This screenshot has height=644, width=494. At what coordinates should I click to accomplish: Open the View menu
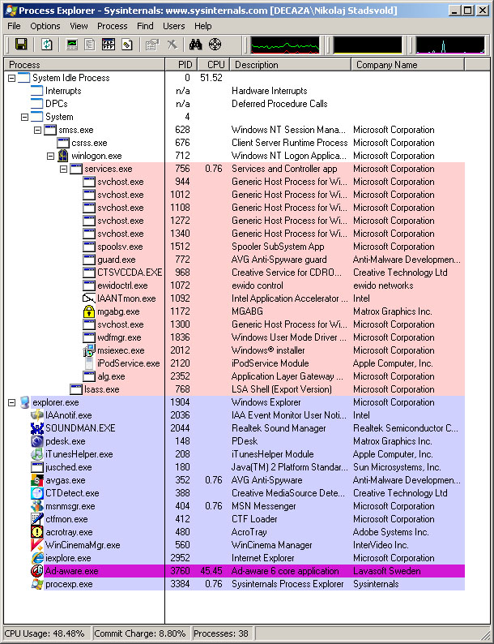click(x=79, y=26)
